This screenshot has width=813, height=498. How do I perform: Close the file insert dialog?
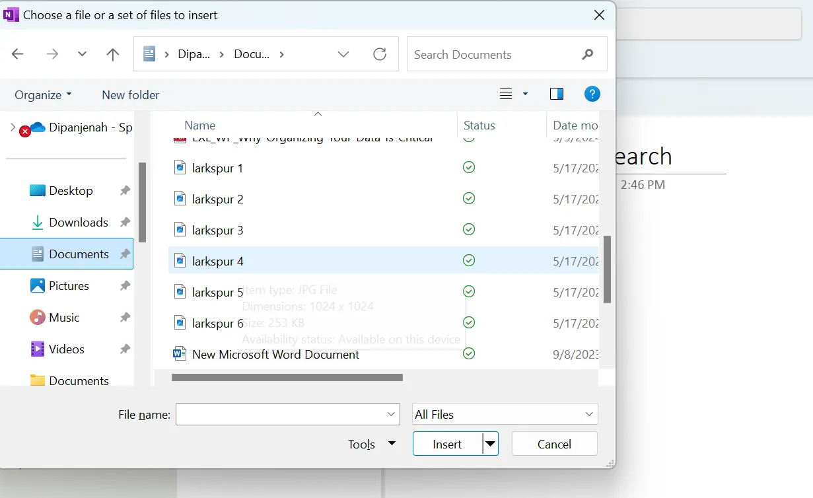pyautogui.click(x=599, y=15)
